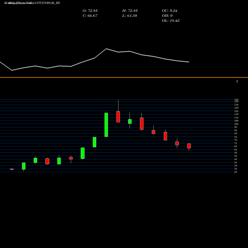Viewport: 248px width, 248px height.
Task: Click the OL: 18.42 readout
Action: (171, 21)
